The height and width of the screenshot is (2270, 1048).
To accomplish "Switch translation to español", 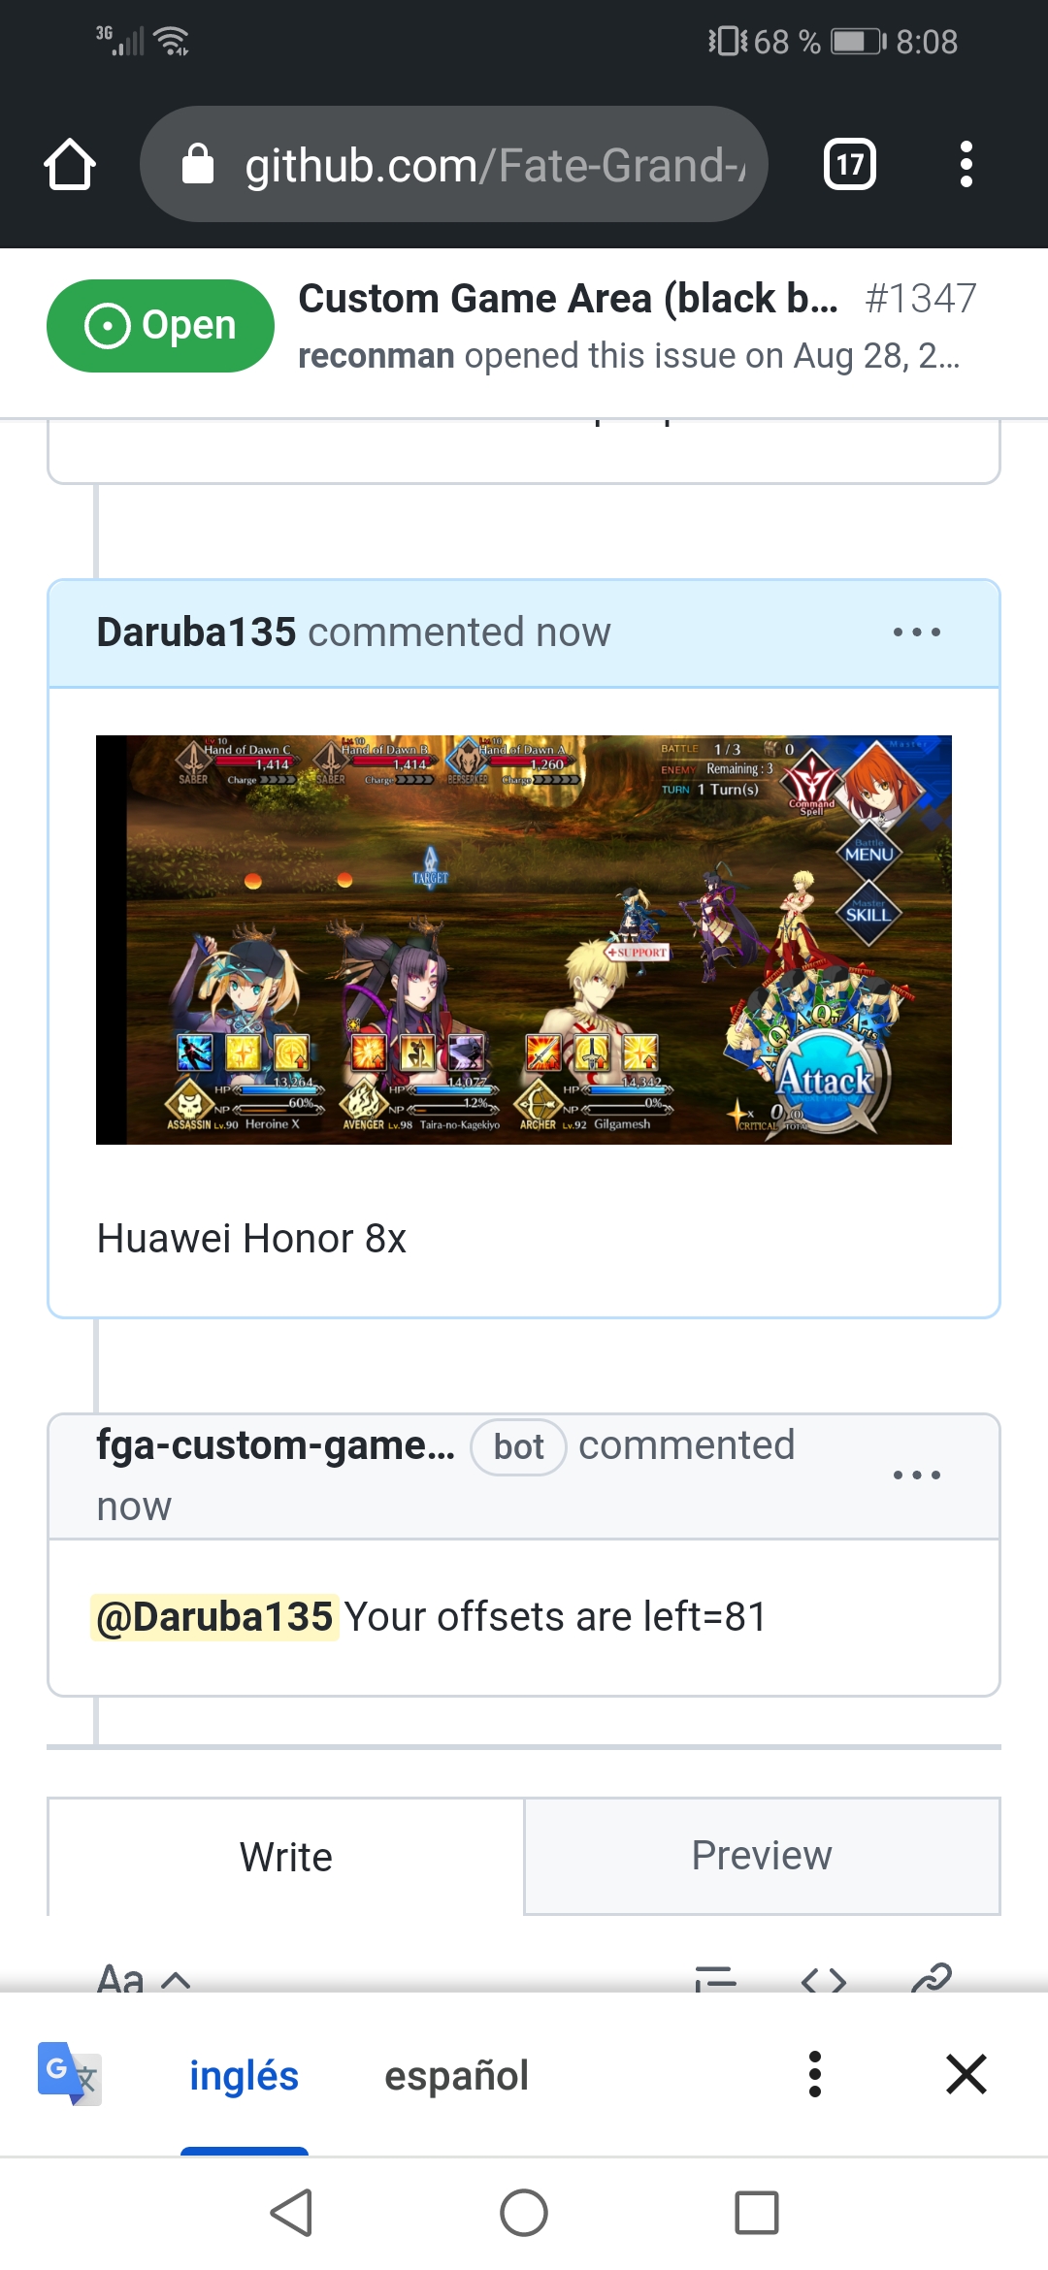I will 456,2076.
